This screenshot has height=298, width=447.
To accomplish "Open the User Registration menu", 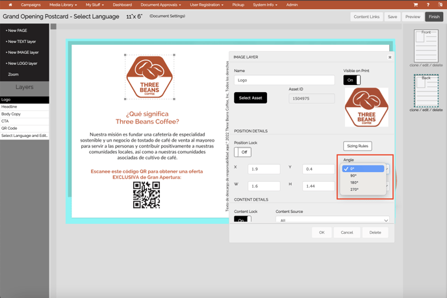I will [207, 5].
